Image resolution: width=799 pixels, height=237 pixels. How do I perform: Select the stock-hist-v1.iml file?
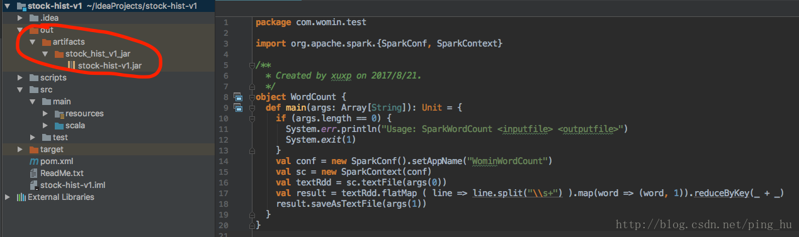[72, 185]
